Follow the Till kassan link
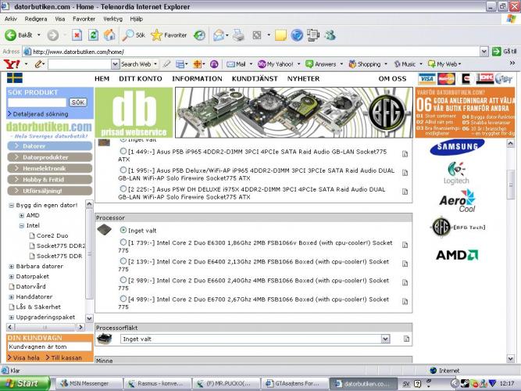Screen dimensions: 521x391 click(x=65, y=357)
